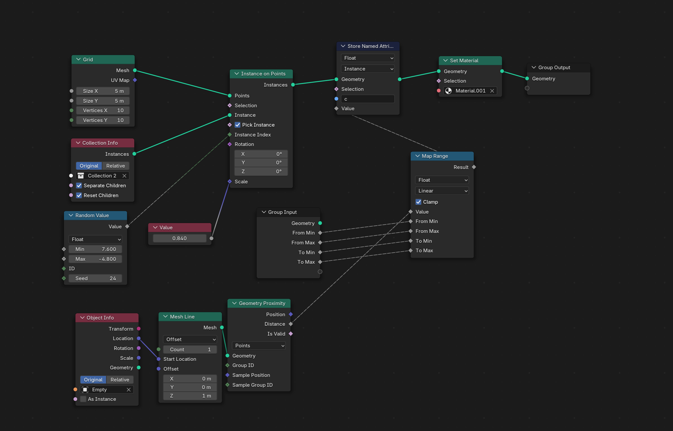Clear Material.001 with its X icon

click(492, 91)
